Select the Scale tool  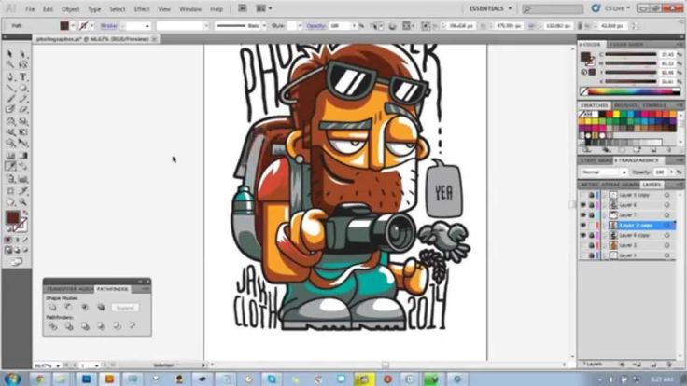coord(23,121)
